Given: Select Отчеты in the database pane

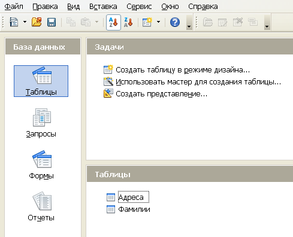Looking at the screenshot, I should pyautogui.click(x=41, y=206).
